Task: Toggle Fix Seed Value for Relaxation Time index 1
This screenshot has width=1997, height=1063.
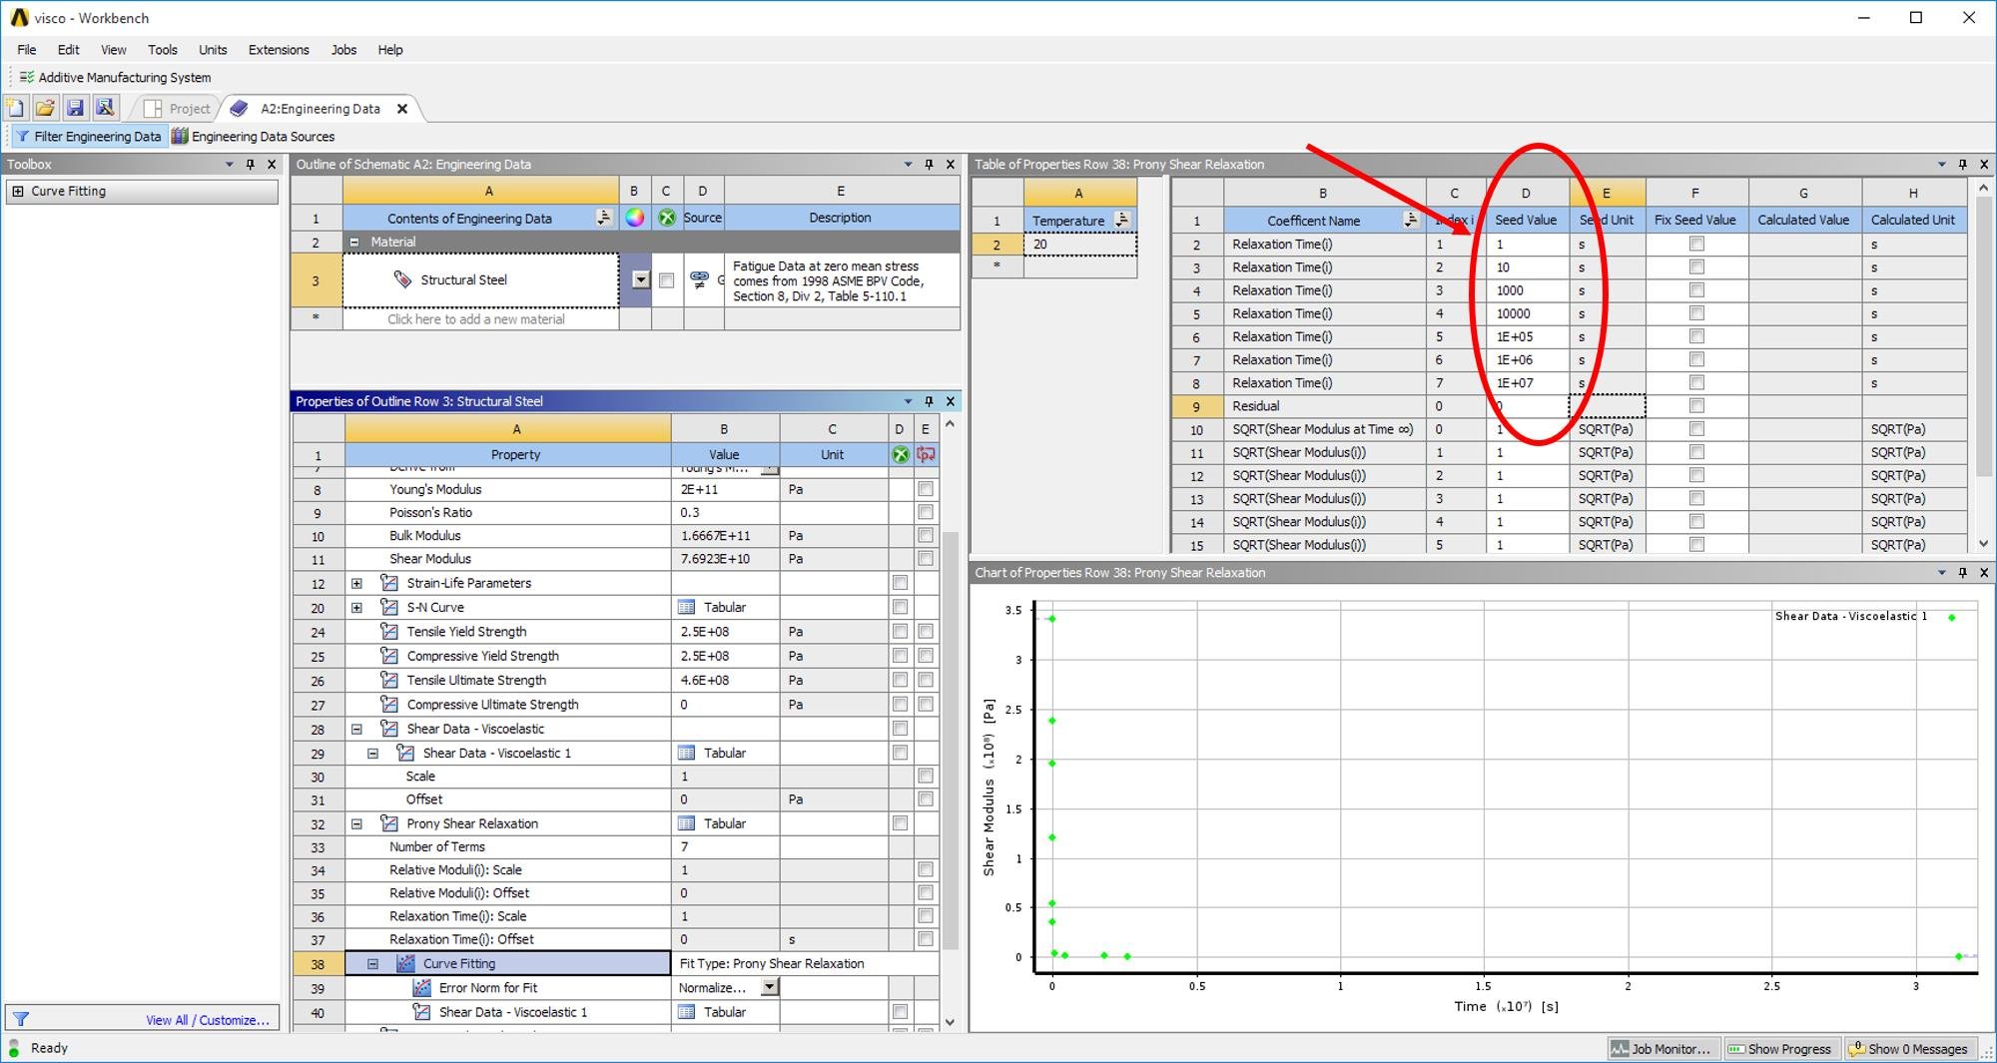Action: pyautogui.click(x=1696, y=244)
